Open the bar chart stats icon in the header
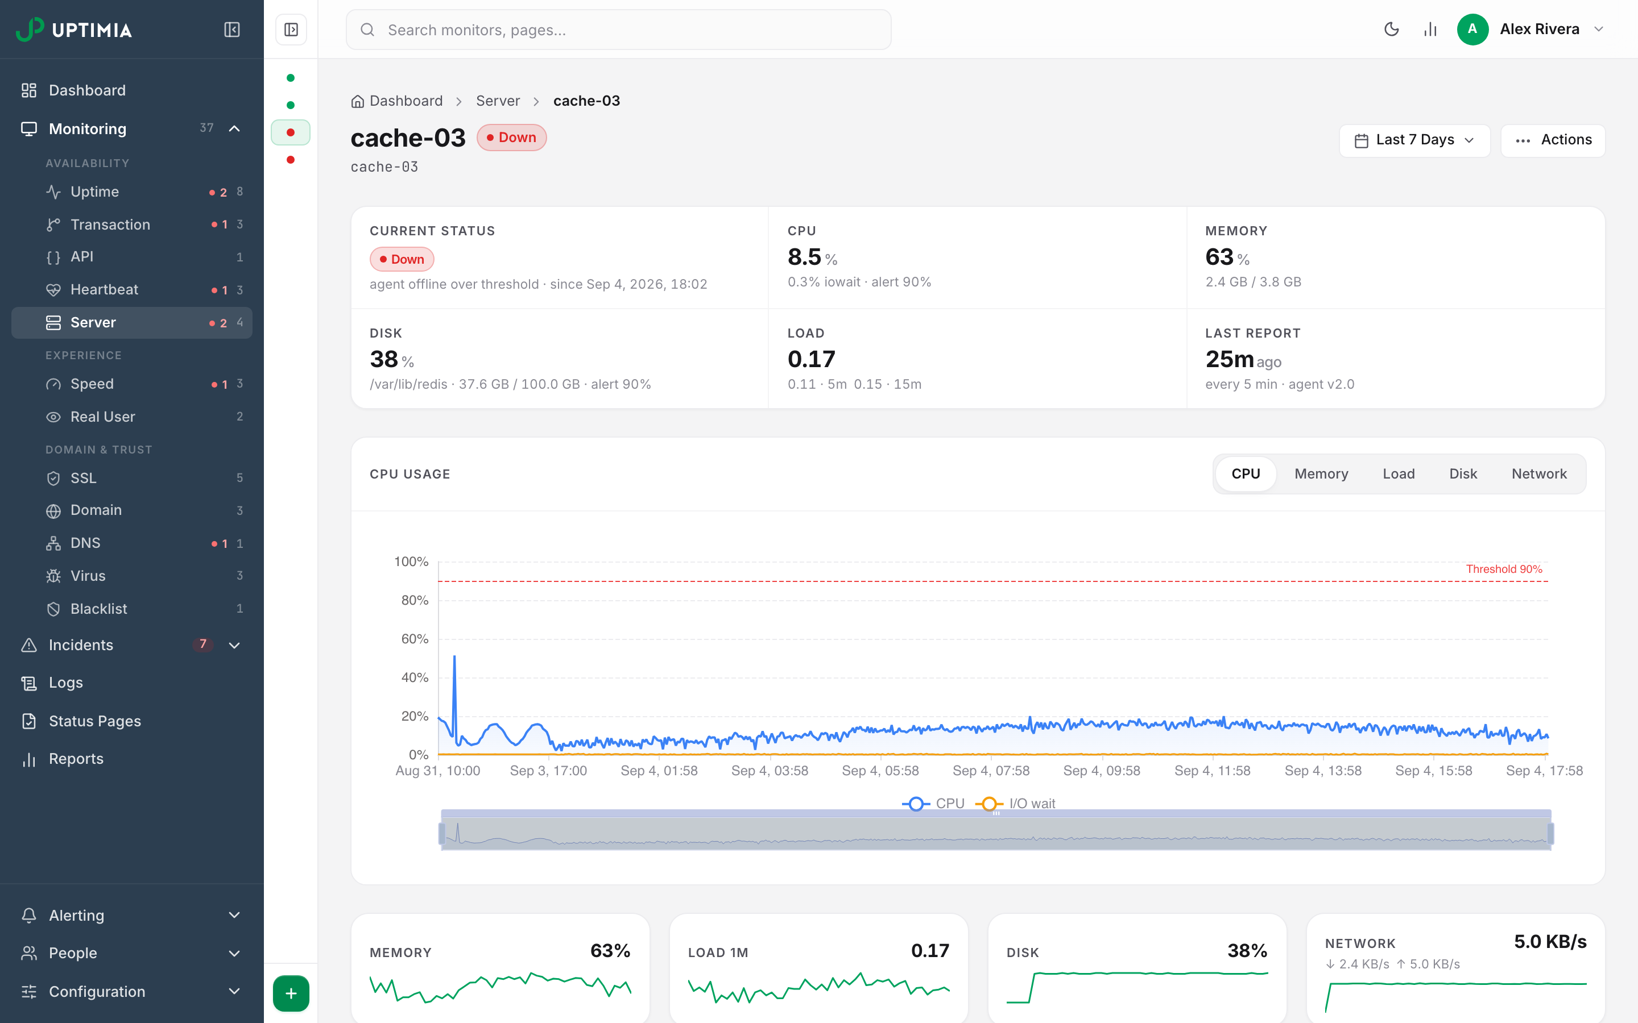This screenshot has height=1023, width=1638. 1429,29
